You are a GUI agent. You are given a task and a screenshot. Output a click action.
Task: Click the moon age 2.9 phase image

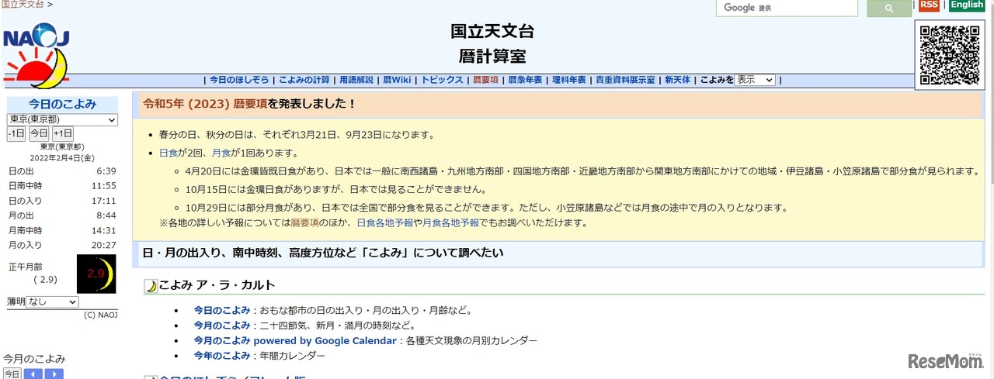tap(96, 274)
